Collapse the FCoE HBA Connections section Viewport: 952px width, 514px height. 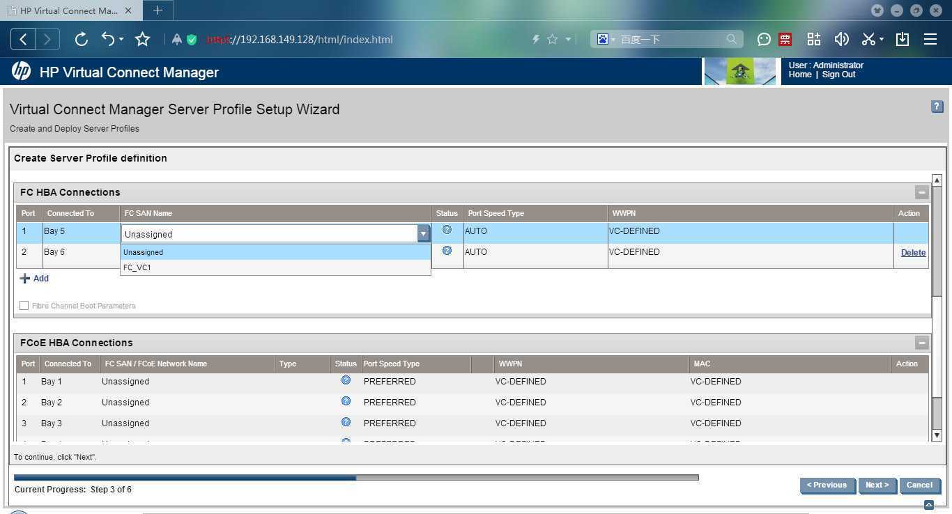click(x=922, y=343)
